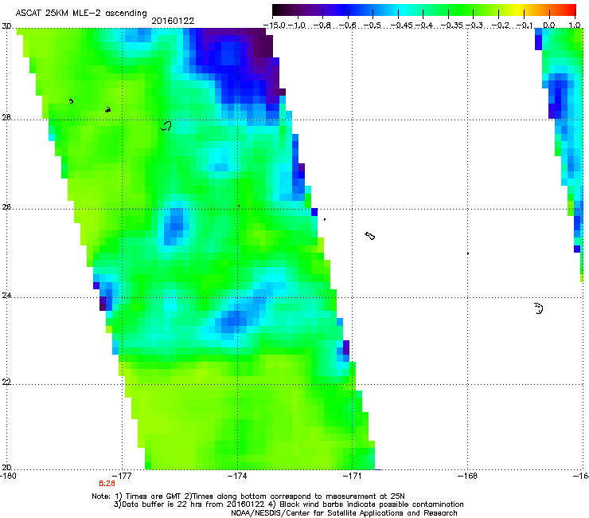The width and height of the screenshot is (589, 518).
Task: Click the 0.0 color bar label
Action: pyautogui.click(x=549, y=26)
